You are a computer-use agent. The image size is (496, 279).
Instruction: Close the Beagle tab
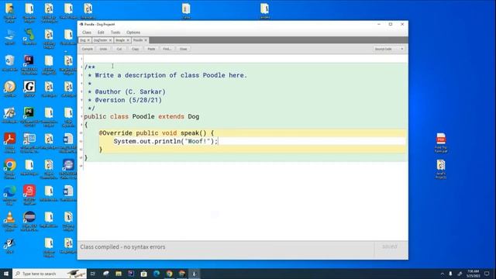coord(128,40)
